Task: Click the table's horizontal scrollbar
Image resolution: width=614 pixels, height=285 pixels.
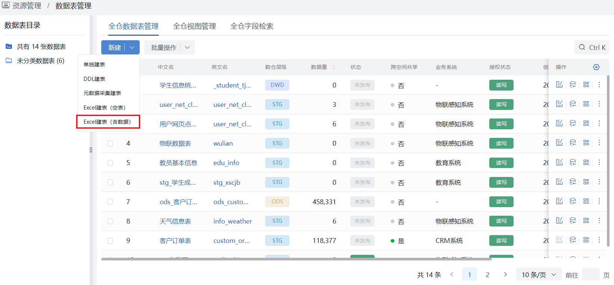Action: [296, 259]
